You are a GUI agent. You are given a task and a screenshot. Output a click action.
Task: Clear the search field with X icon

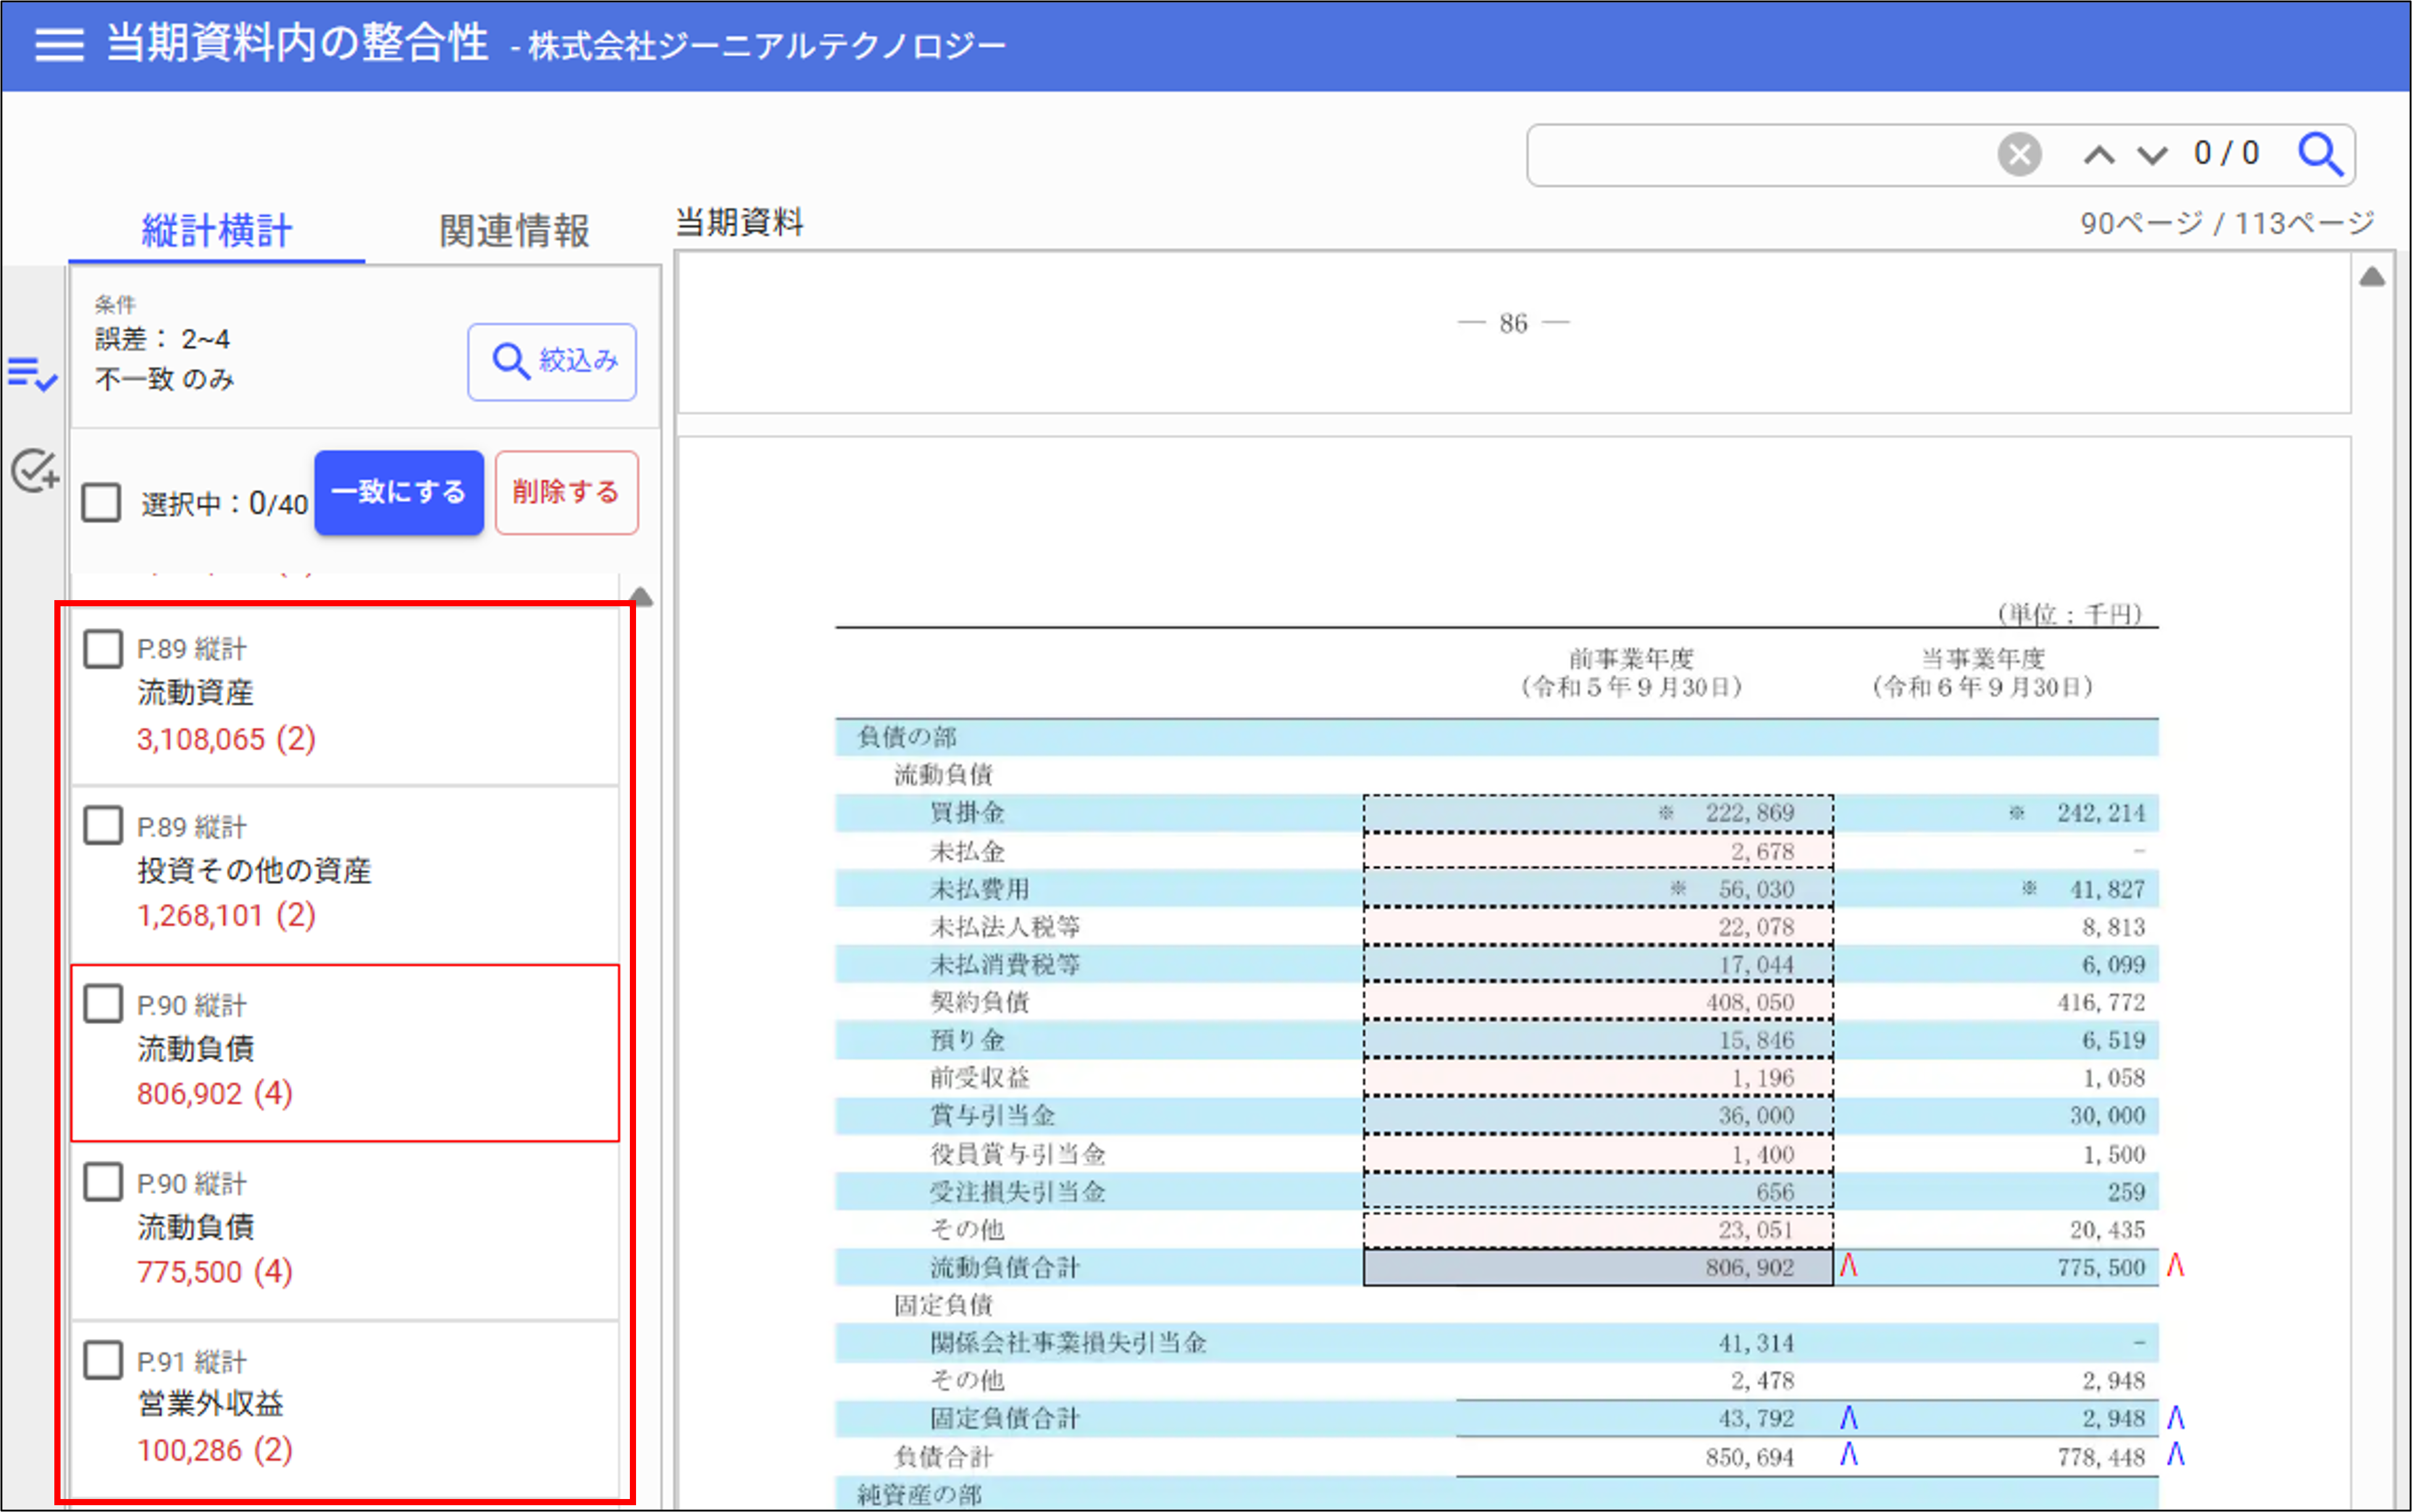click(x=2019, y=155)
